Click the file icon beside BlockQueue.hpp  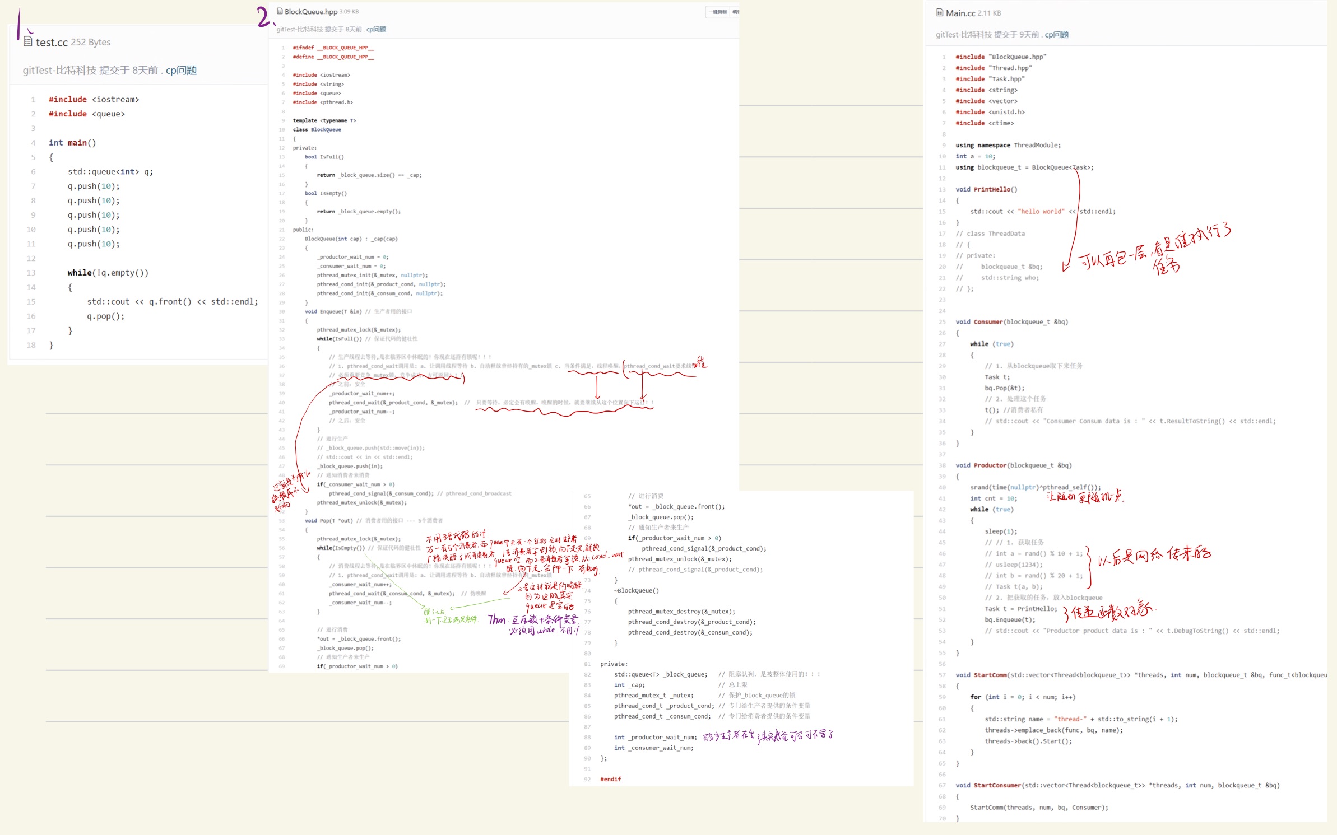point(280,11)
